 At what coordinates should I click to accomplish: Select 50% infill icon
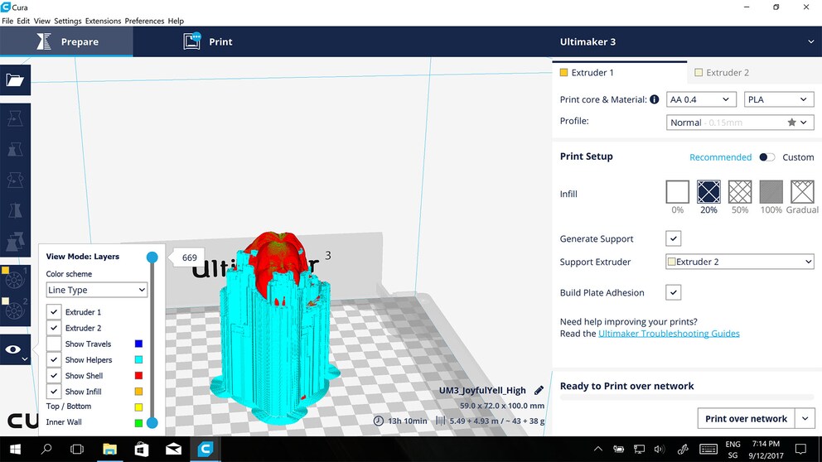tap(740, 192)
